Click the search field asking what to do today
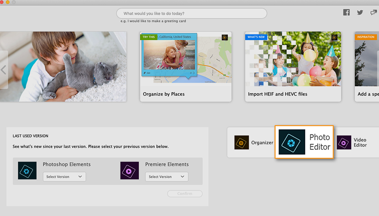Viewport: 379px width, 216px height. [x=192, y=13]
